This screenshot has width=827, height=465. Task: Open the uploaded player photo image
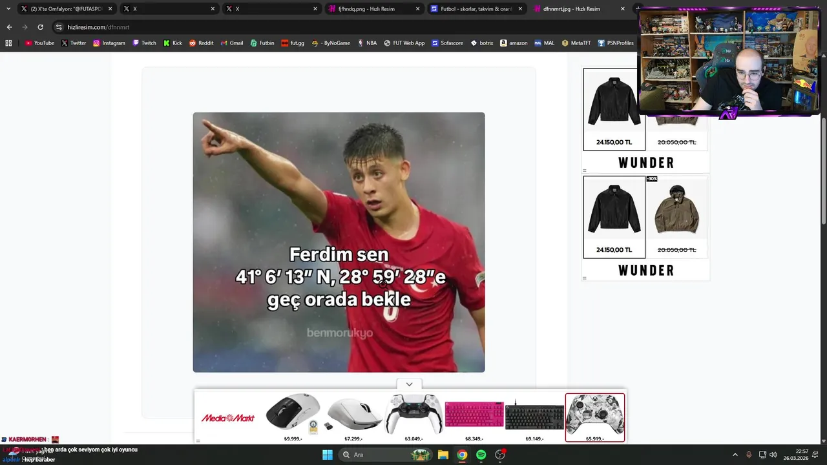point(339,242)
